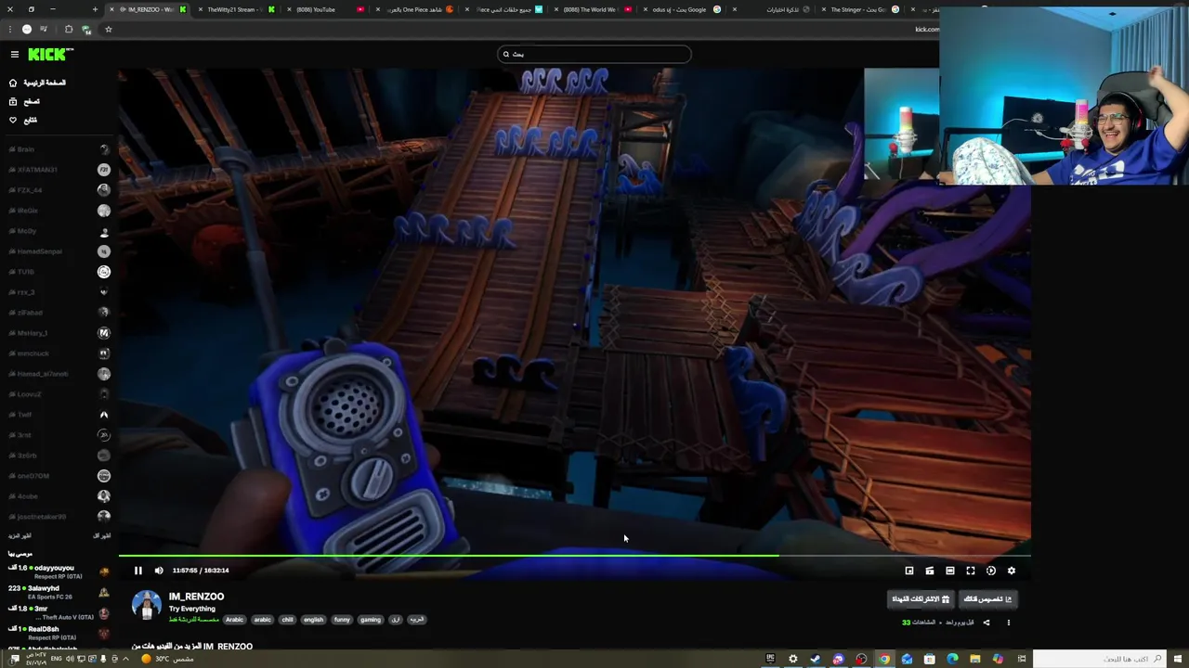Image resolution: width=1189 pixels, height=668 pixels.
Task: Collapse the show less following list
Action: tap(102, 536)
